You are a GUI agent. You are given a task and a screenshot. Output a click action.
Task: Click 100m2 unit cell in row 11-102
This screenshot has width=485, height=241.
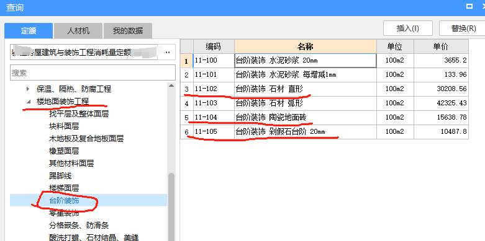tap(395, 89)
